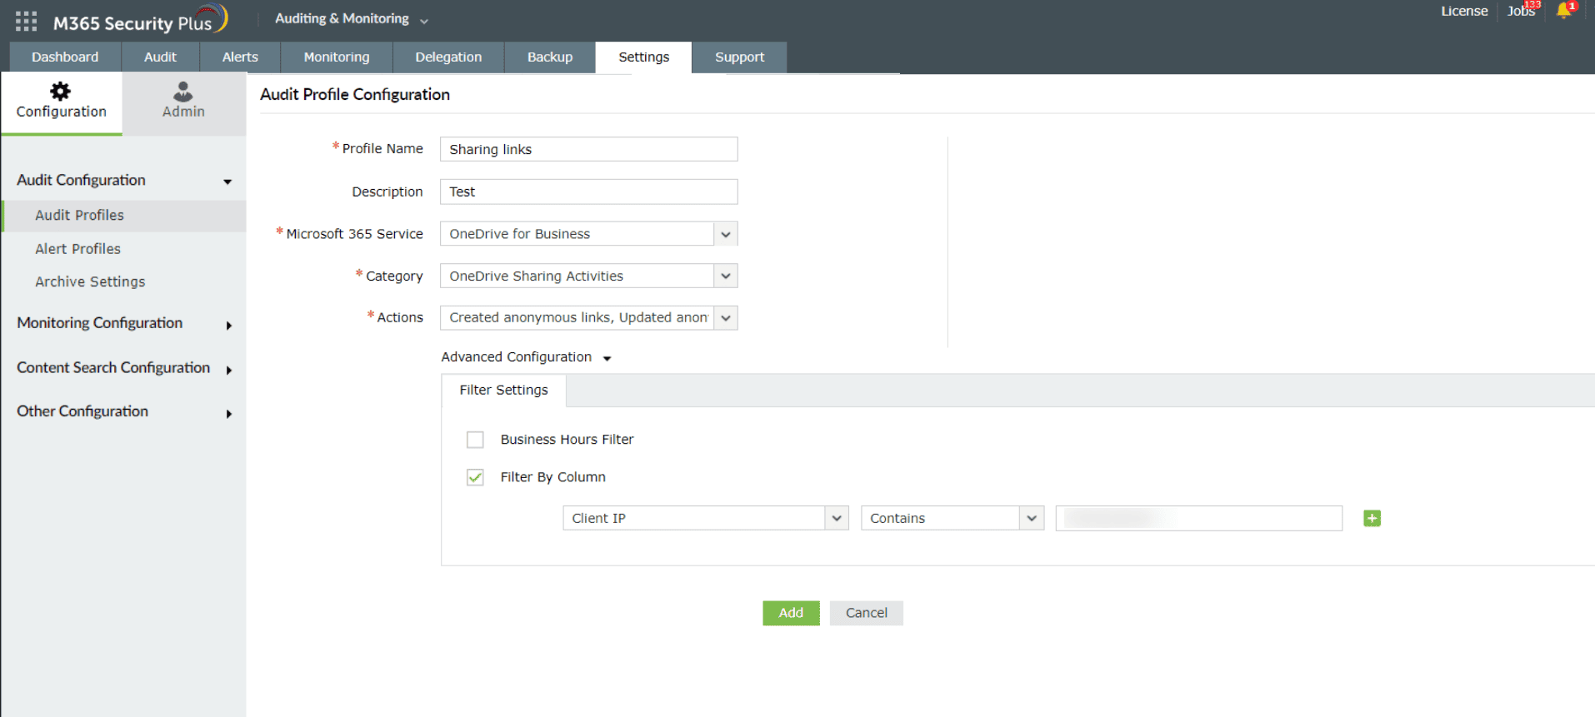
Task: Click the Configuration gear icon
Action: pos(61,91)
